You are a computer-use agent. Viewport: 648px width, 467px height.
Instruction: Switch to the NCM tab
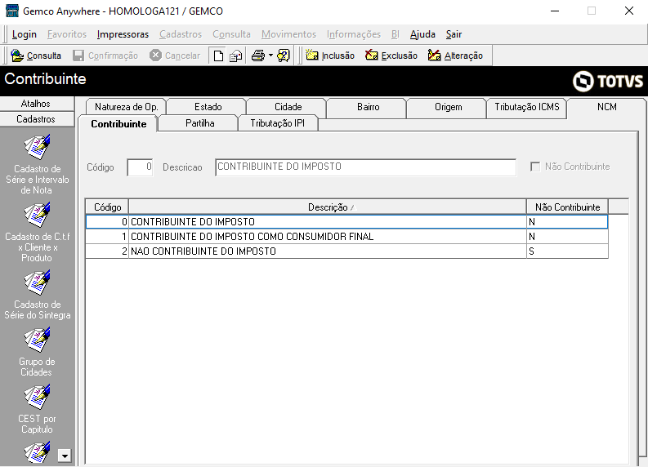606,107
